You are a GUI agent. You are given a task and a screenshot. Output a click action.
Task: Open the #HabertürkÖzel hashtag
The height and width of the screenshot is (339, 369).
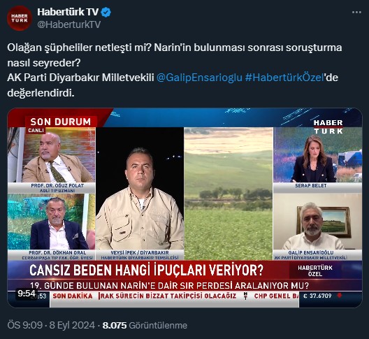pyautogui.click(x=284, y=78)
